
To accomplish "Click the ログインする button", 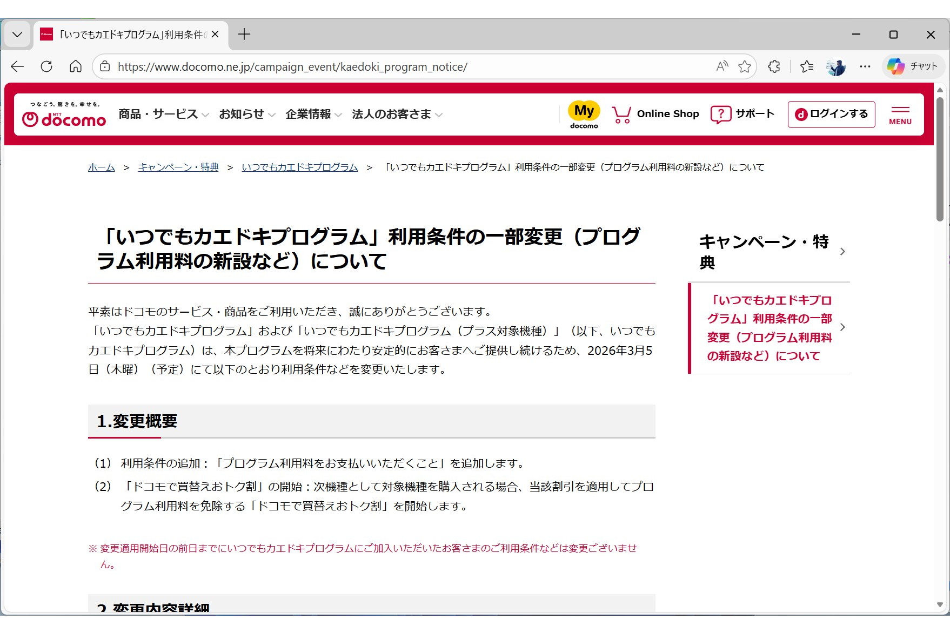I will coord(831,114).
